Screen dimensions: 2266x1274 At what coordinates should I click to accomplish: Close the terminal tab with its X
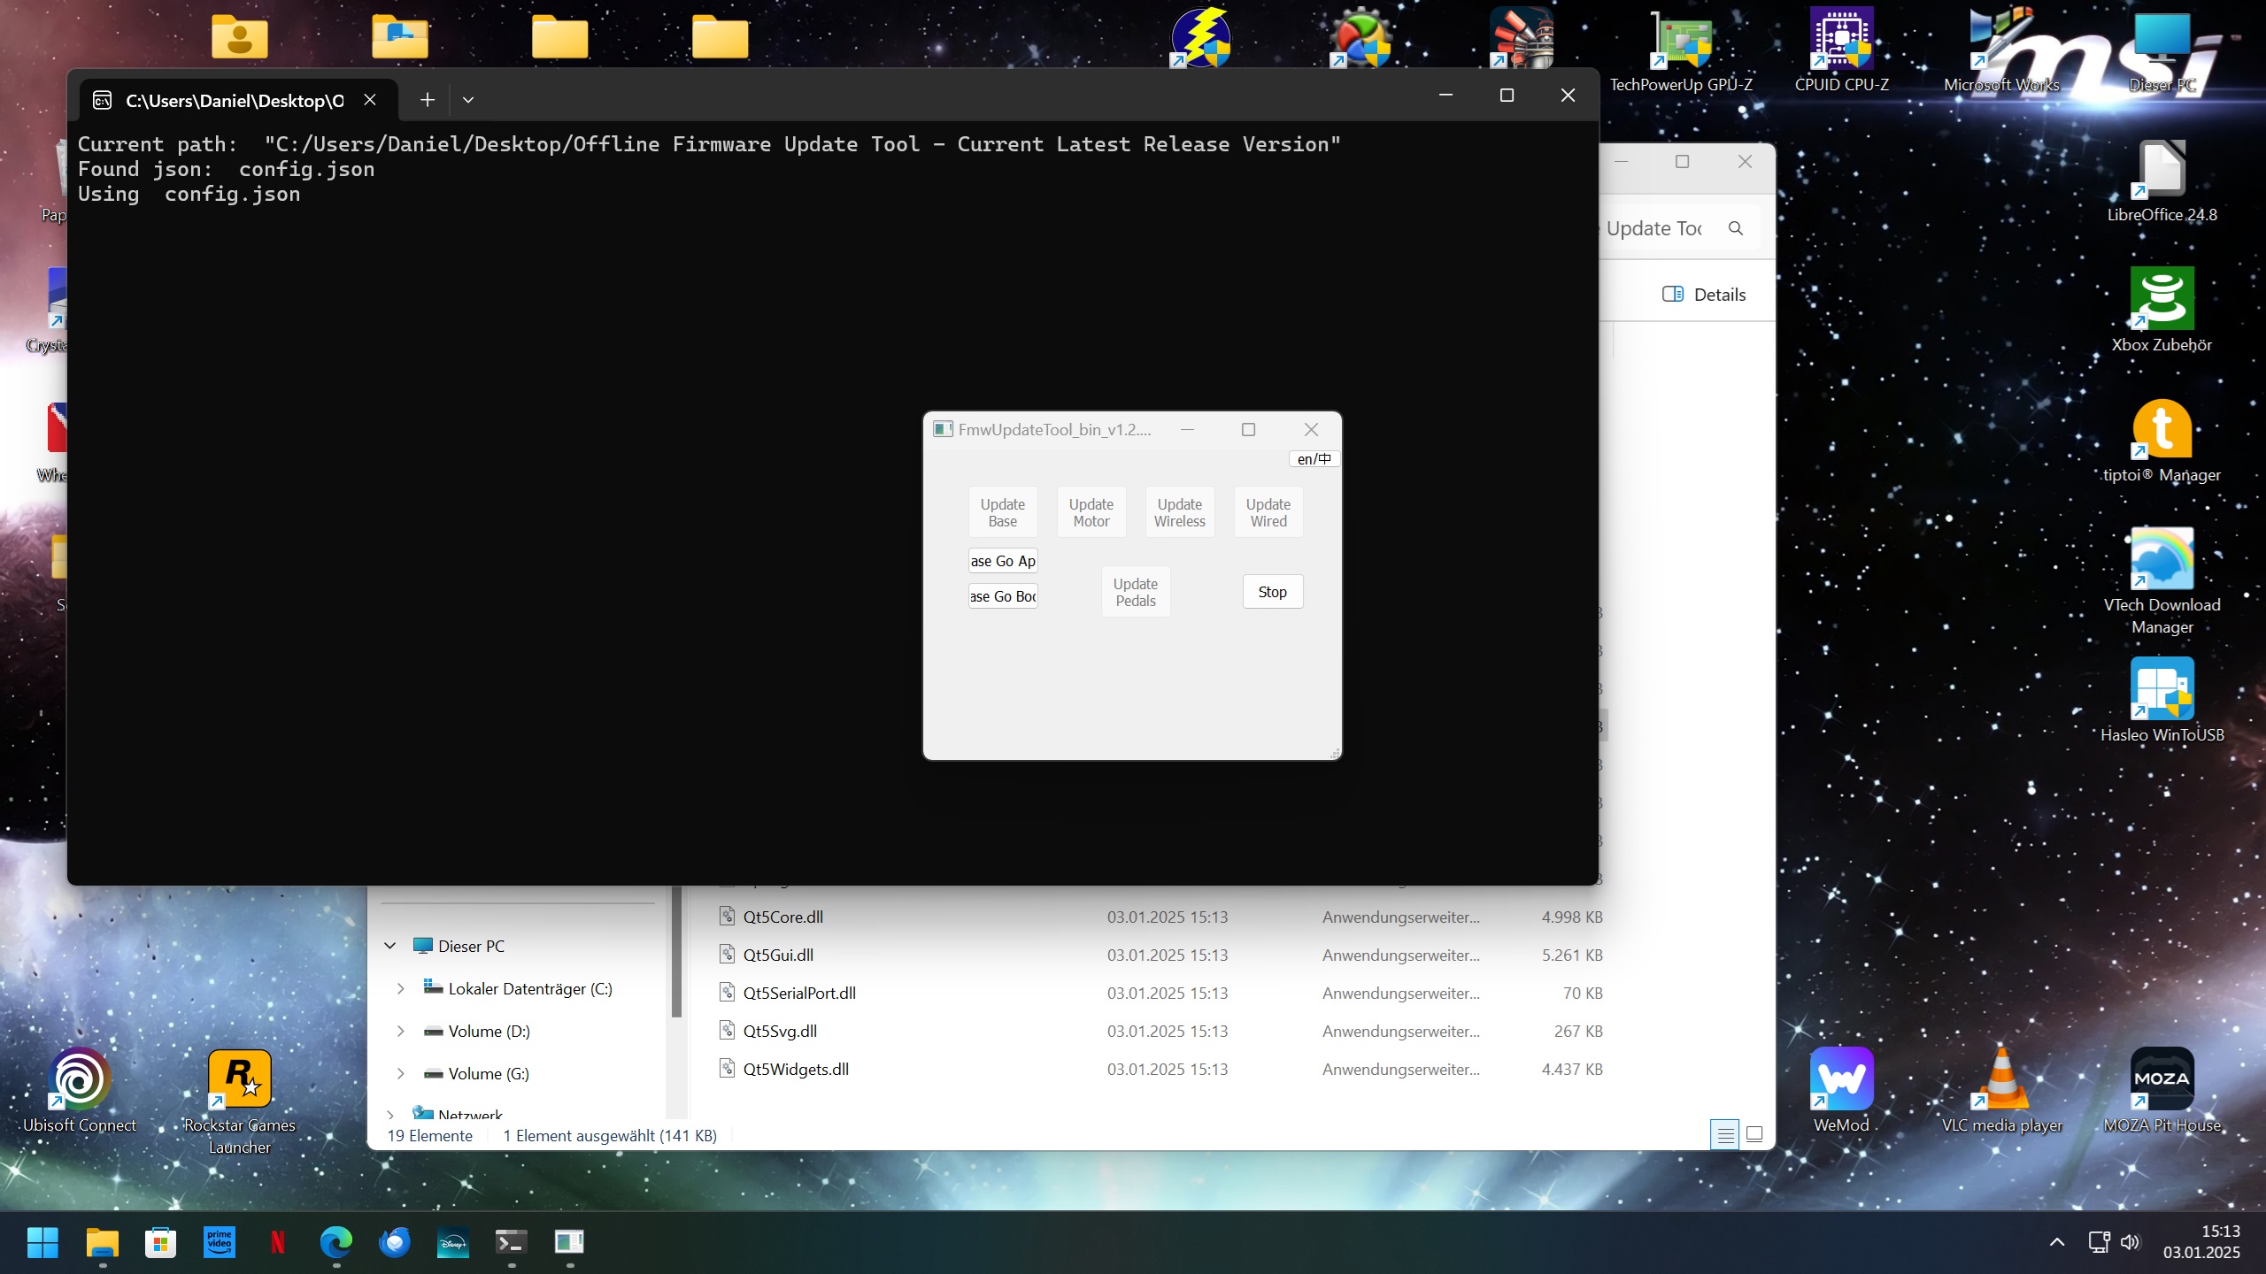click(370, 100)
